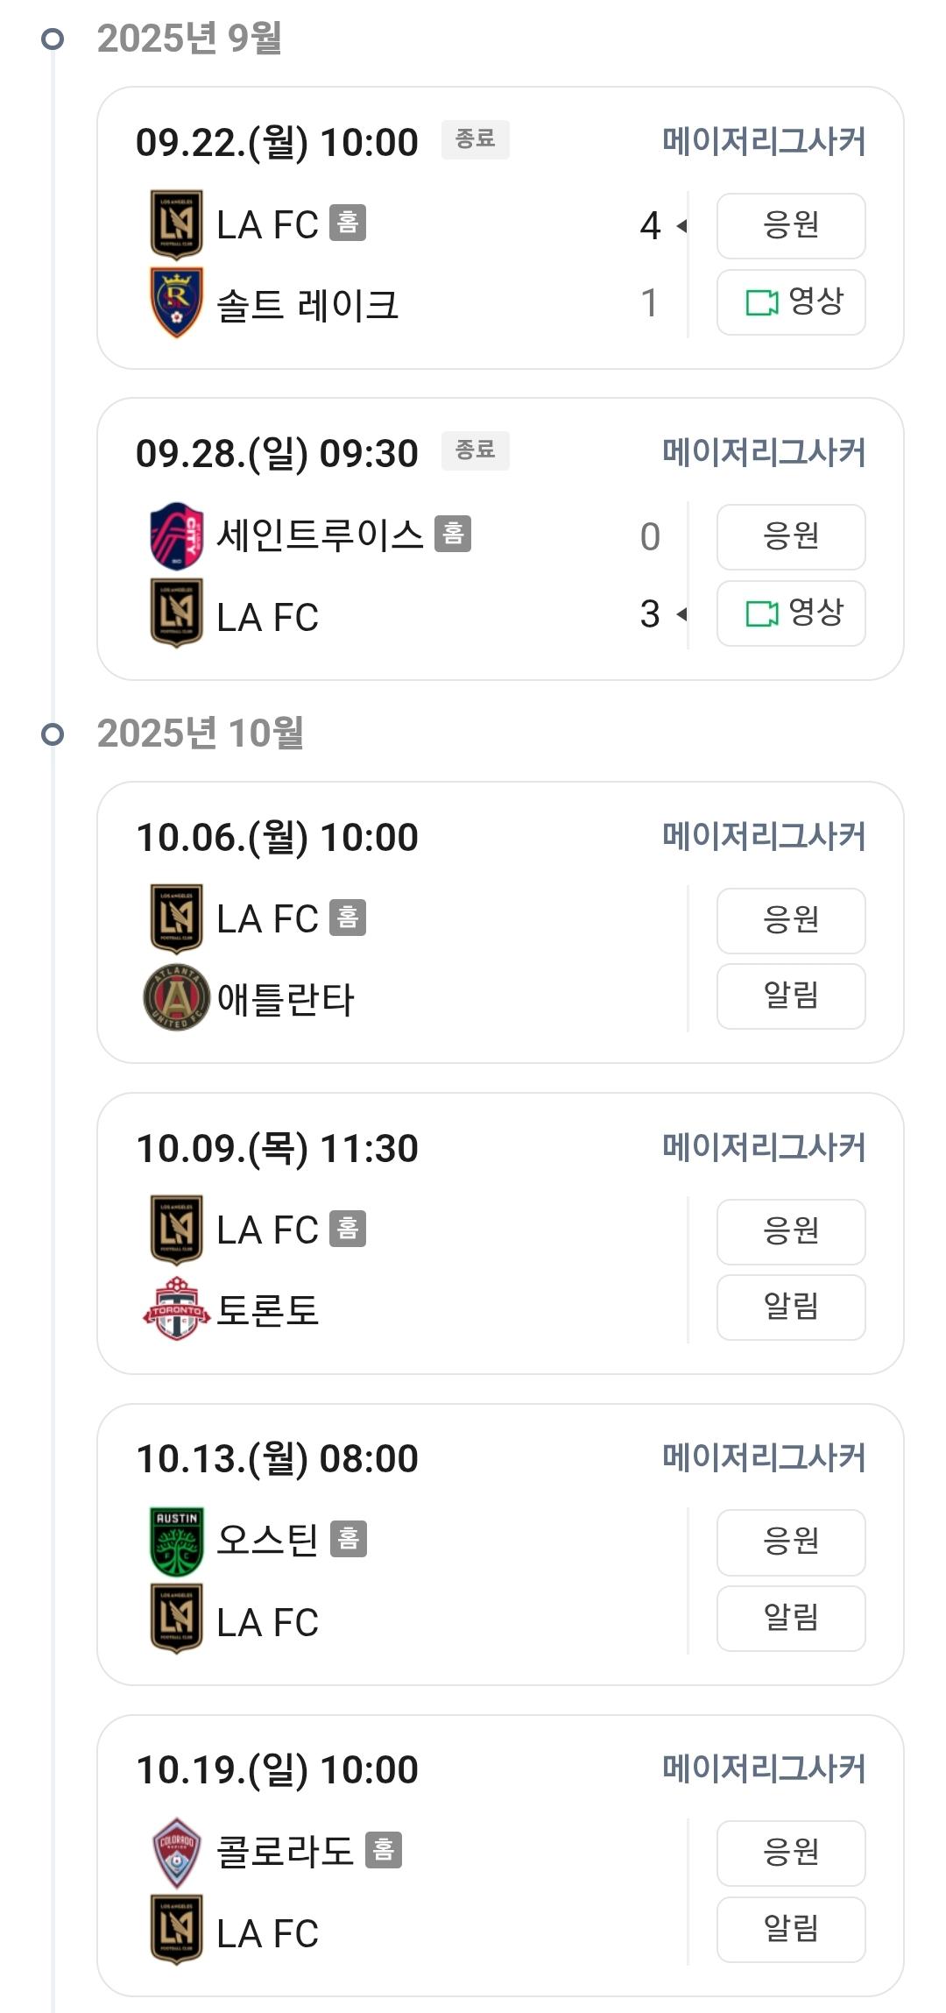Image resolution: width=946 pixels, height=2013 pixels.
Task: Enable 알림 for the 10.06 Atlanta match
Action: pos(791,996)
